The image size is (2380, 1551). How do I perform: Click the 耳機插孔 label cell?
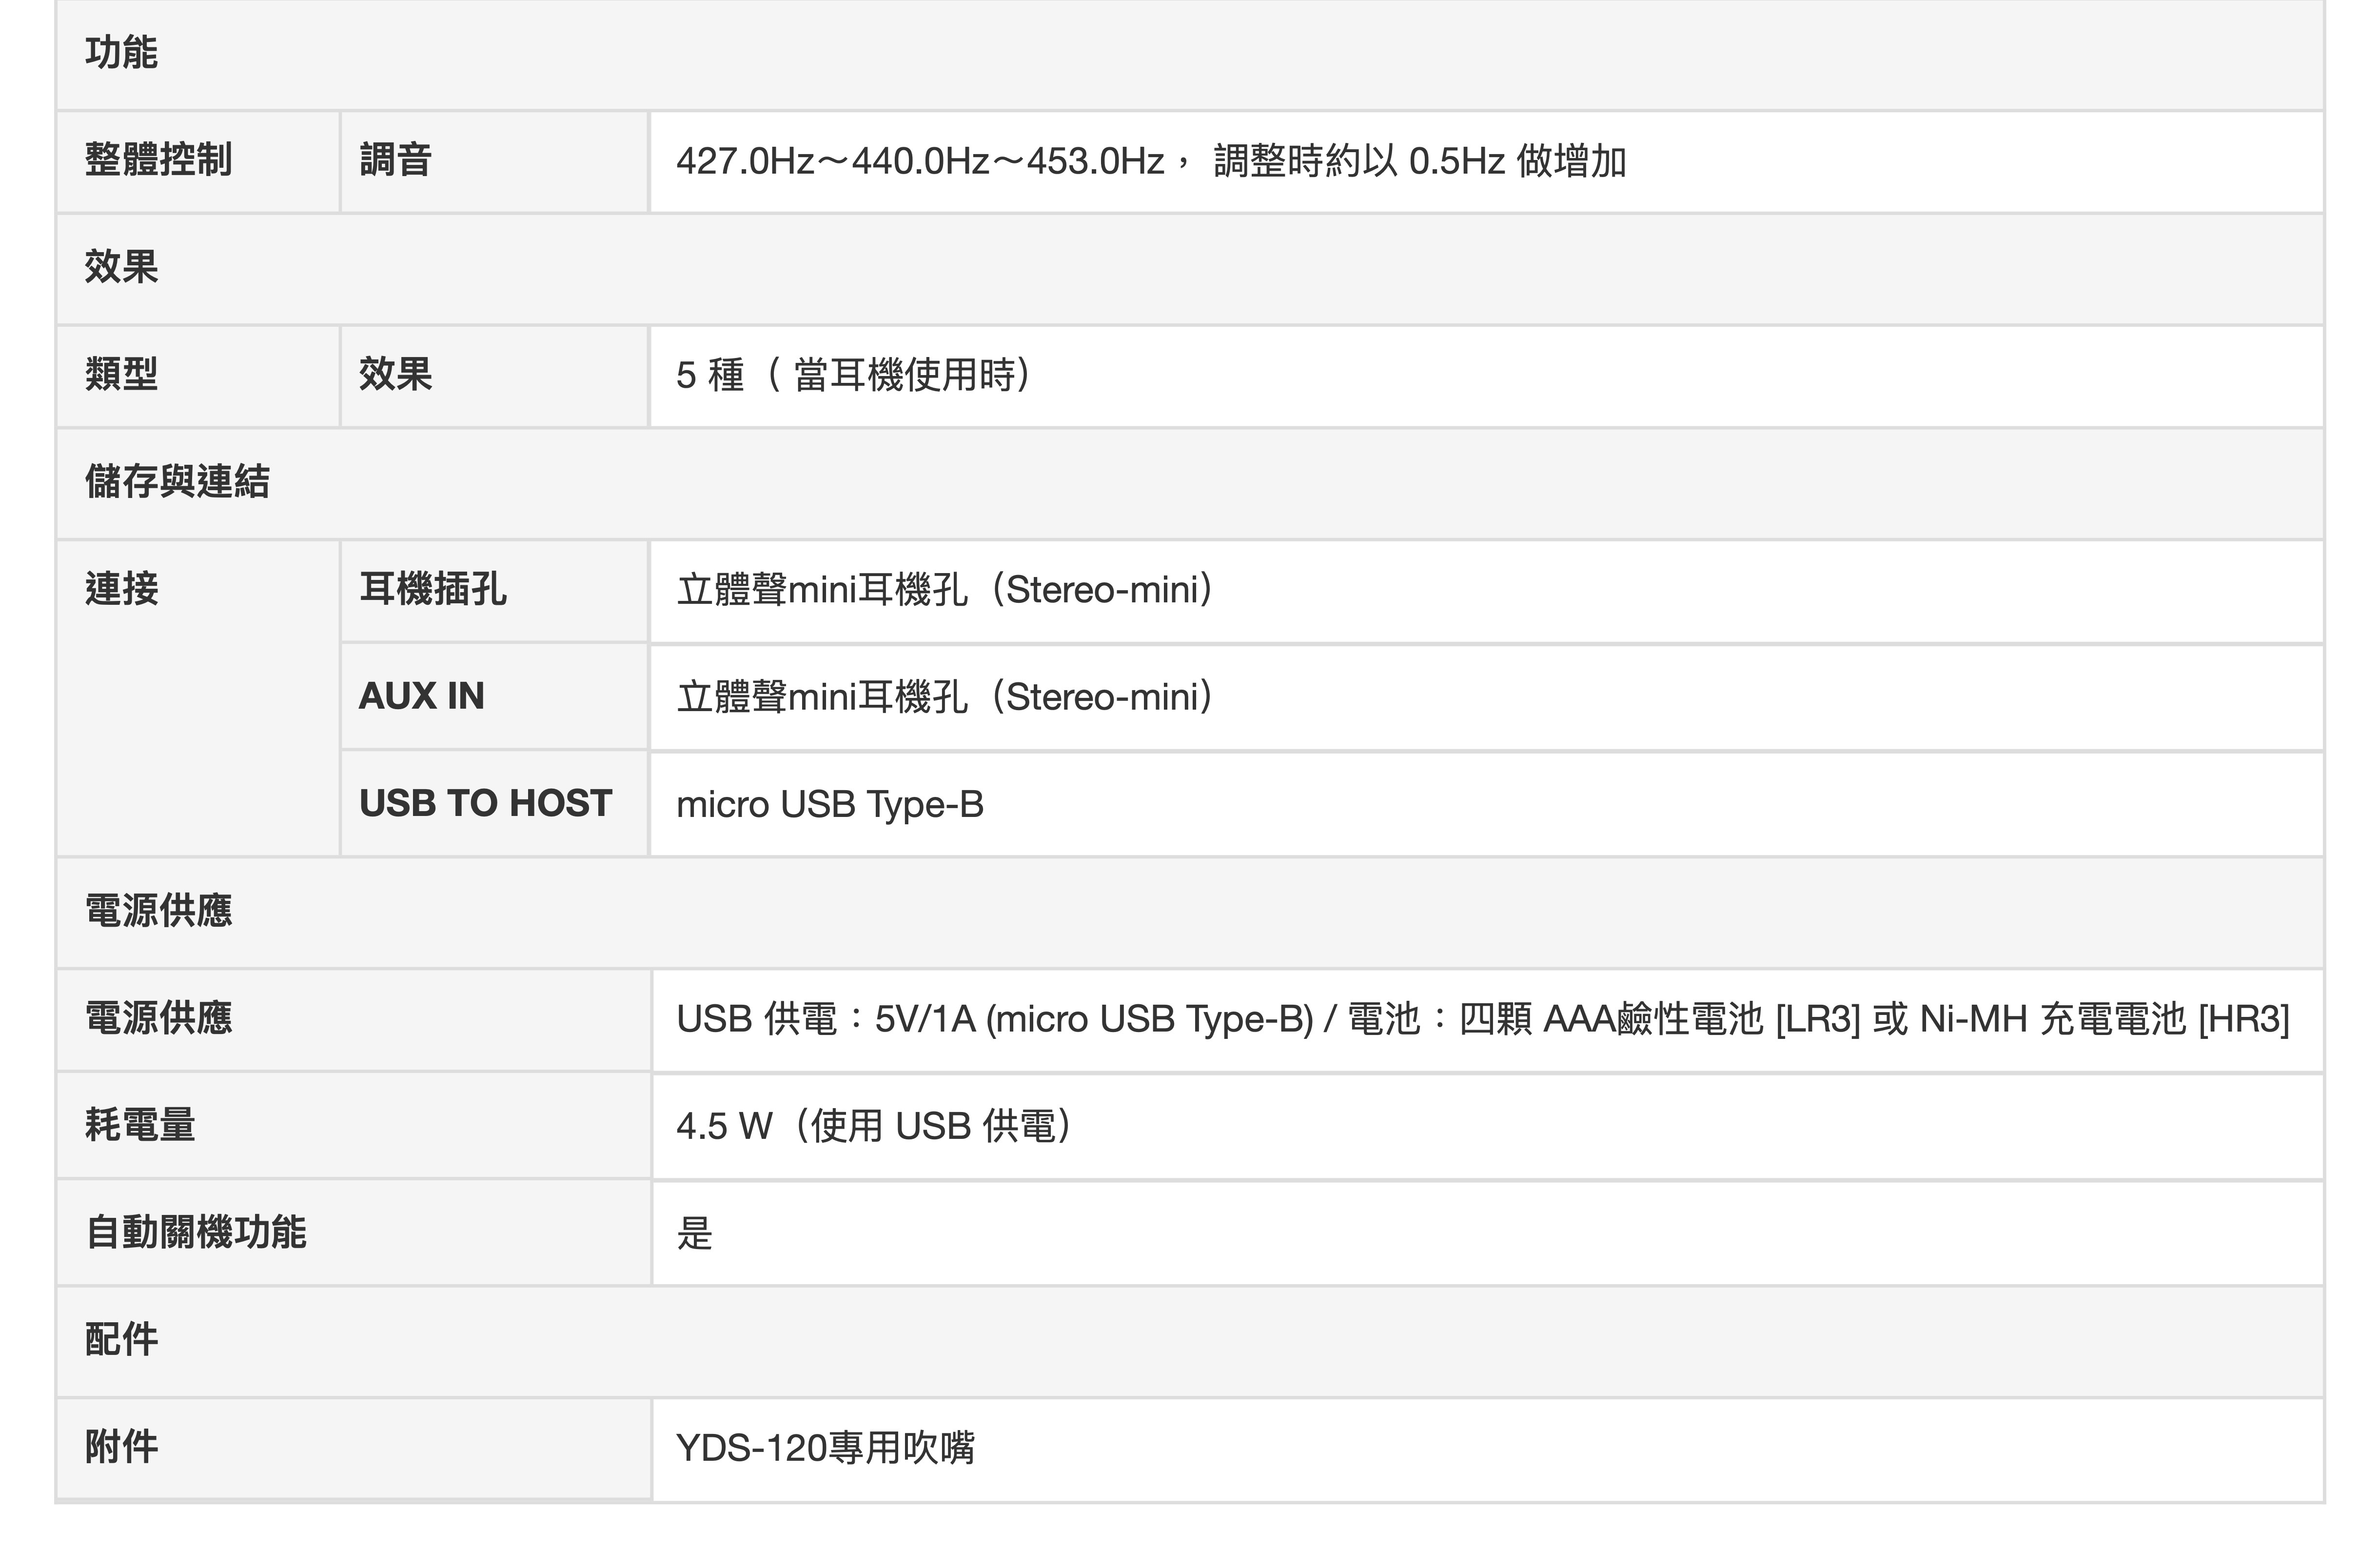(x=432, y=589)
